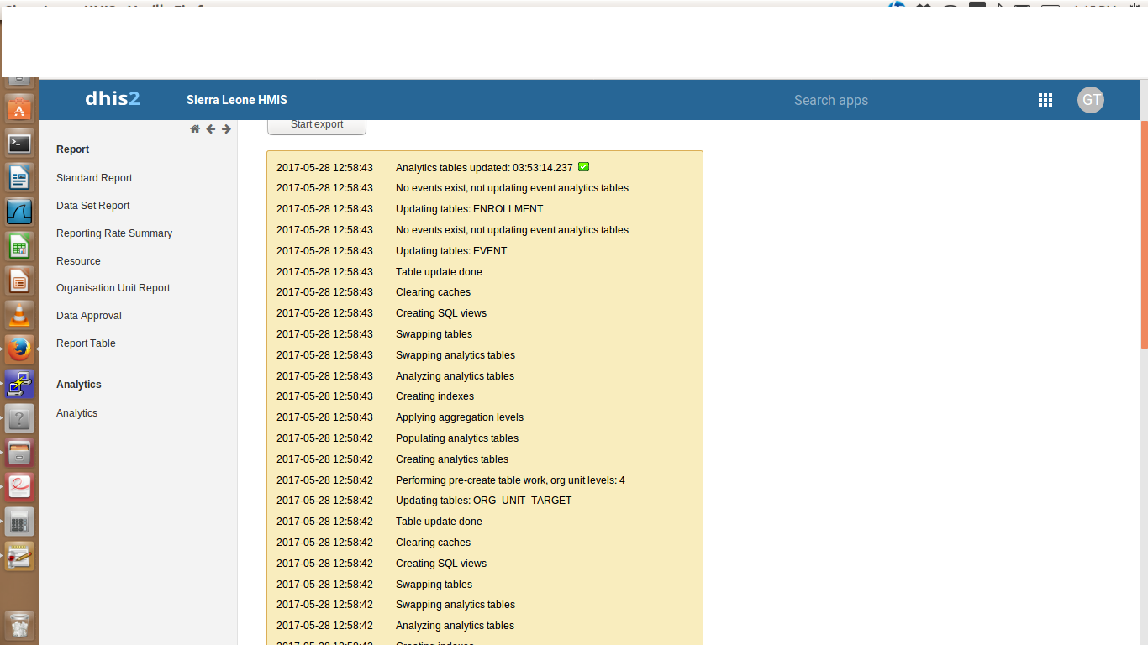Open the notes editor app in dock

19,556
